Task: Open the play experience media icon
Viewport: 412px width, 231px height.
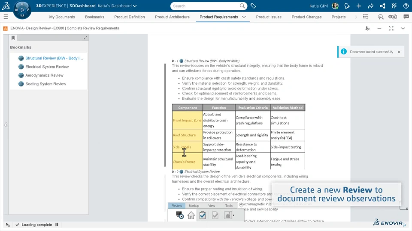Action: click(393, 17)
